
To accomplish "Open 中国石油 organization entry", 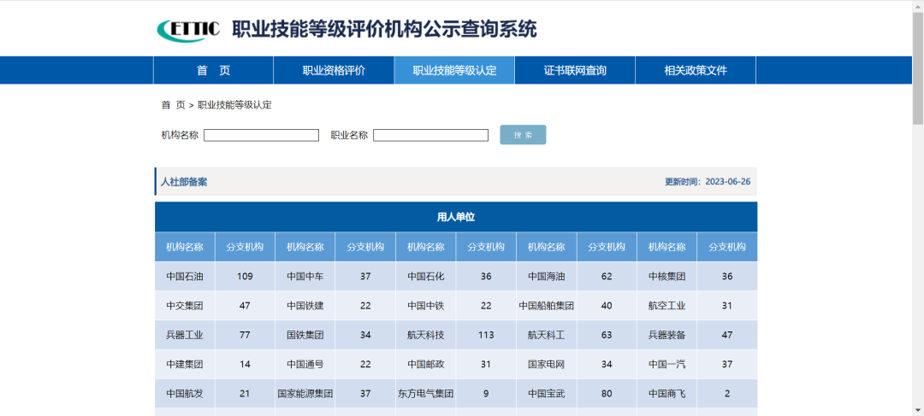I will point(185,276).
